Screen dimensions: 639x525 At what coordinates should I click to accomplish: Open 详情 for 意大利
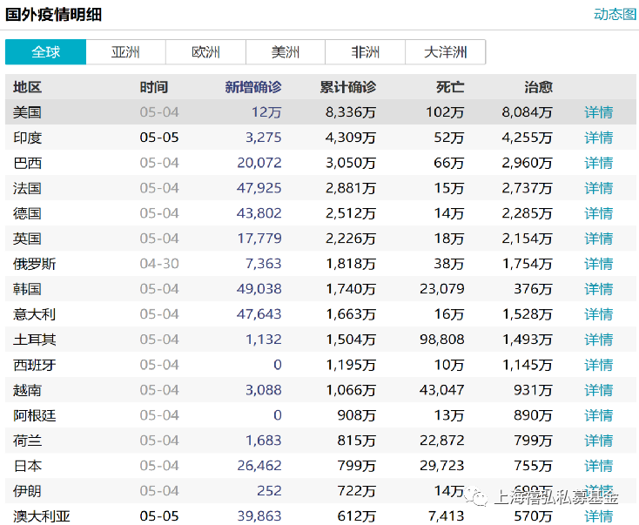pos(599,314)
